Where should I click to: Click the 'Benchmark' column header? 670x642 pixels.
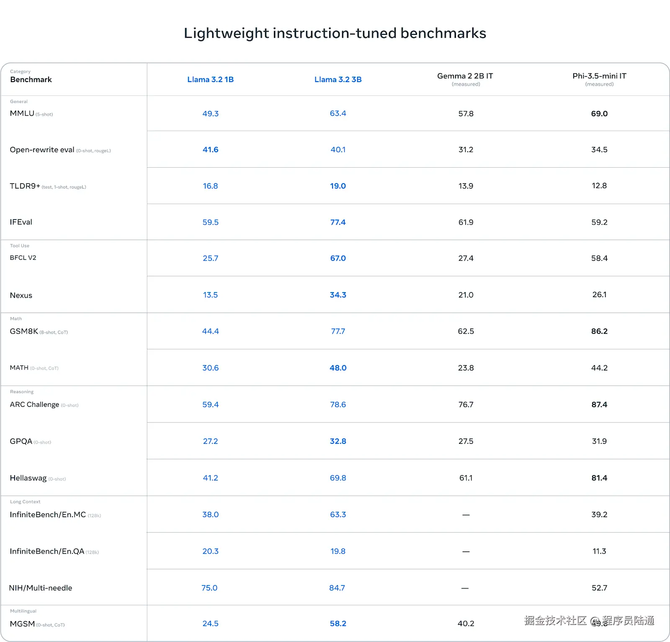click(31, 80)
